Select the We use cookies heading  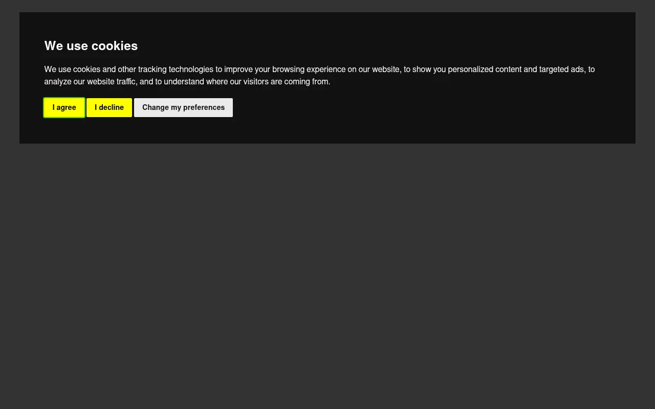[91, 46]
